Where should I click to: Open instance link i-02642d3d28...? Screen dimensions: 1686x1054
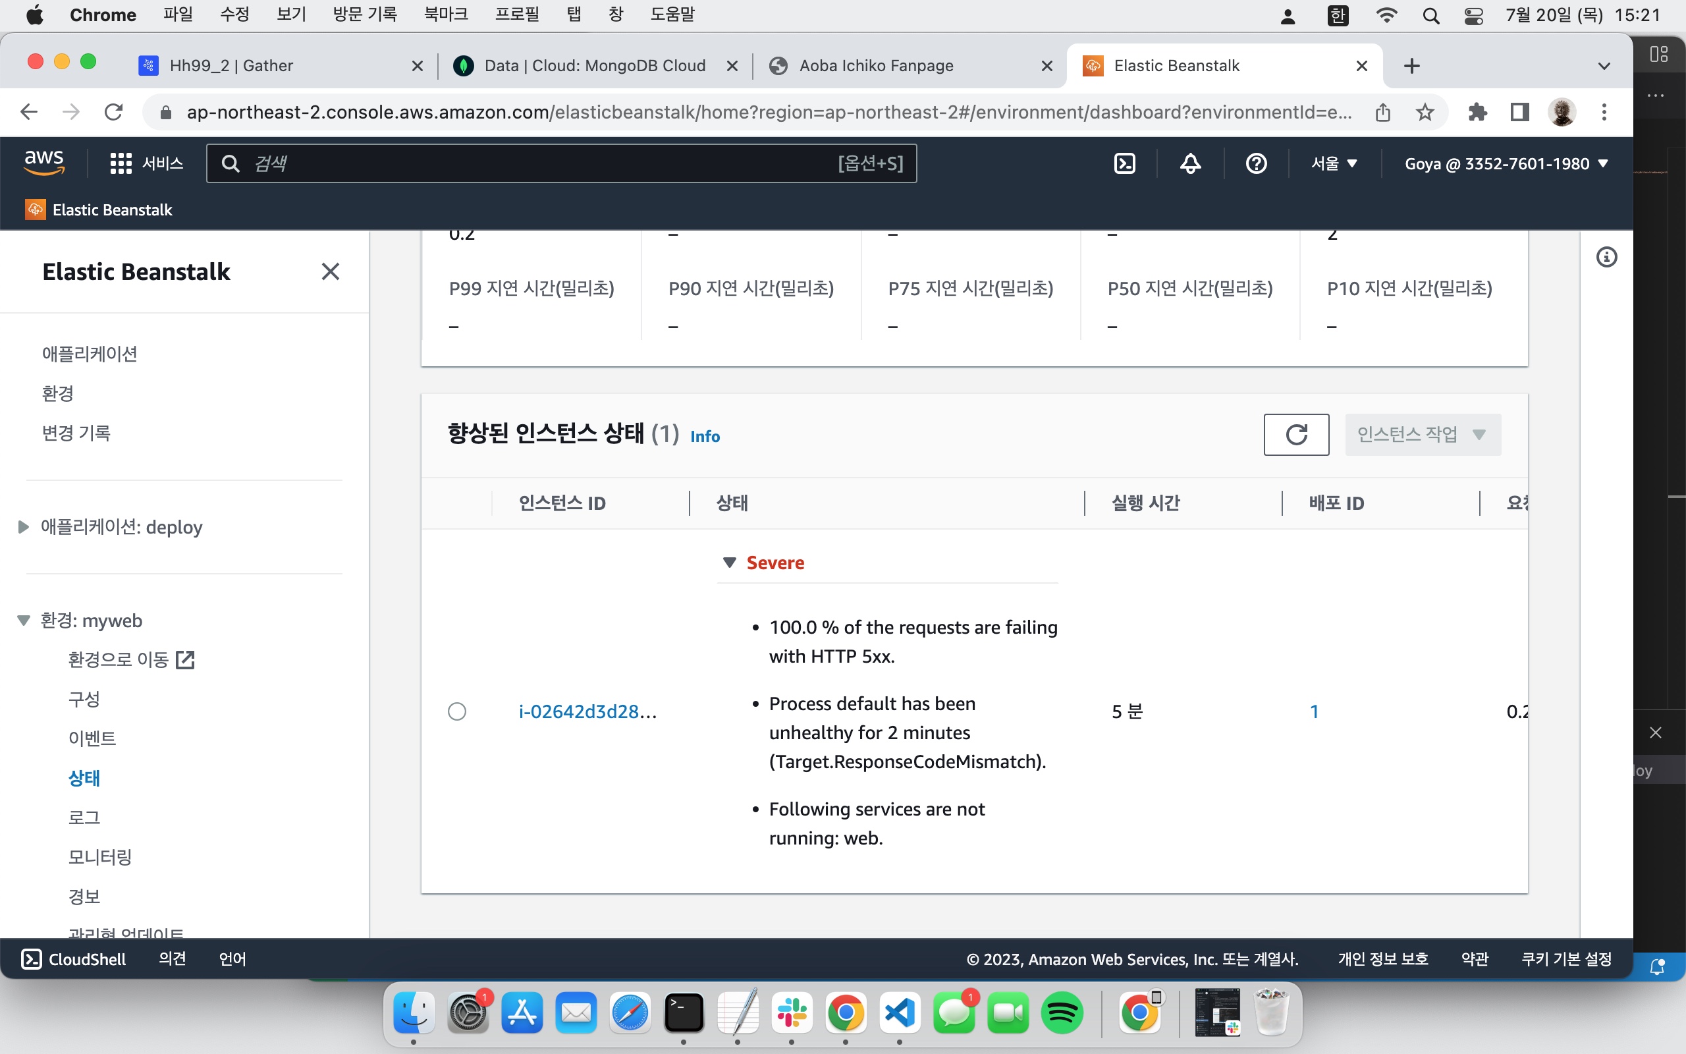click(587, 711)
